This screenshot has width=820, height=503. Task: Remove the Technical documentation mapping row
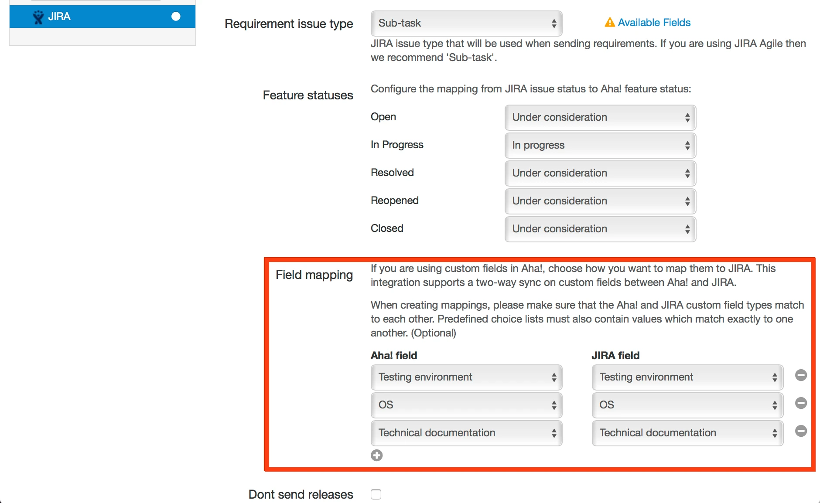click(801, 431)
